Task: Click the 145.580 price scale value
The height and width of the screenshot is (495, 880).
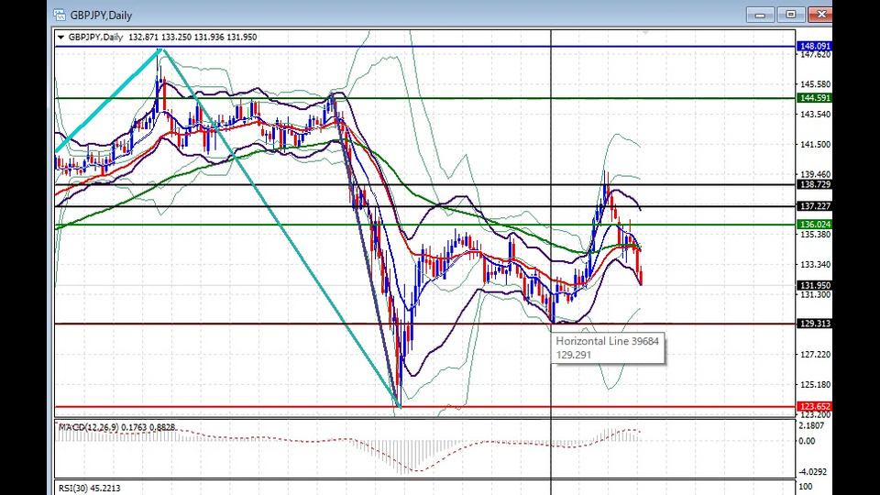Action: pos(816,84)
